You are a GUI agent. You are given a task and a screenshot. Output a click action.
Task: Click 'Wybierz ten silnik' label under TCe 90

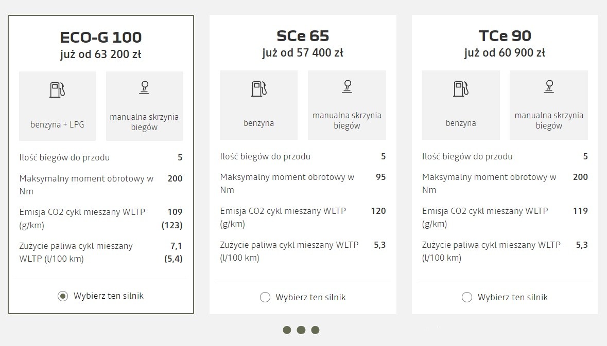[x=513, y=297]
